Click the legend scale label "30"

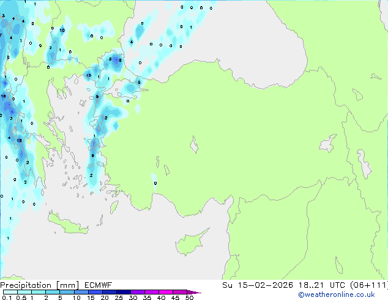pos(133,298)
